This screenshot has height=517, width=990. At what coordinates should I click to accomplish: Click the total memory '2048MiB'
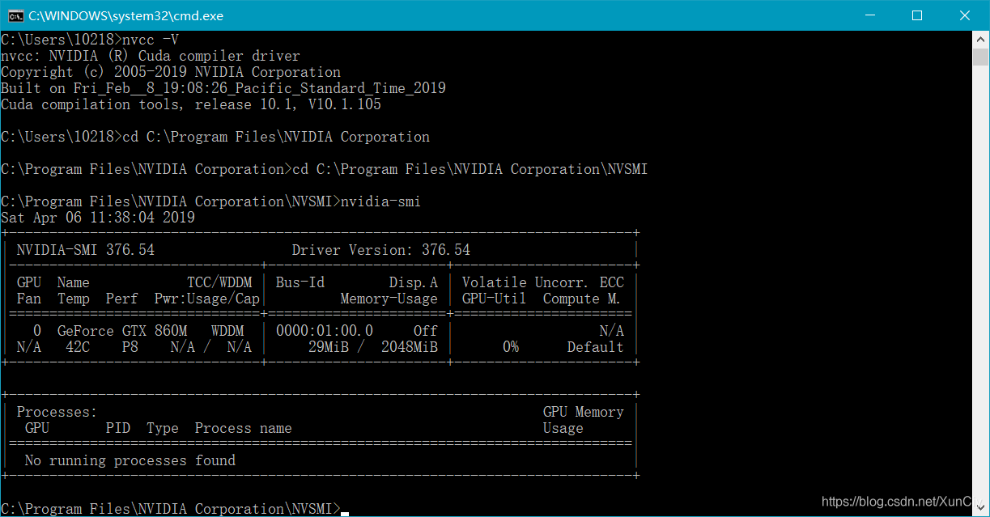pos(410,347)
